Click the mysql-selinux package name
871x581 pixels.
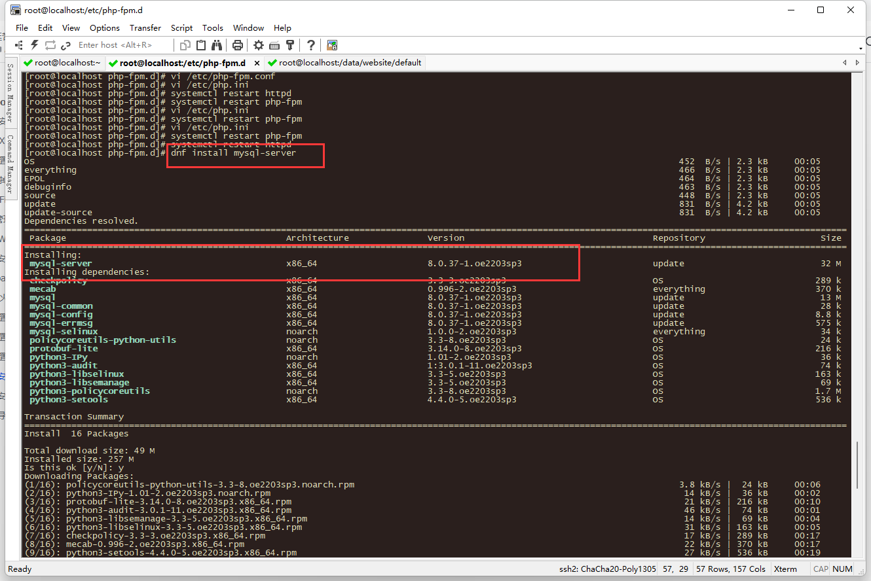[x=64, y=332]
